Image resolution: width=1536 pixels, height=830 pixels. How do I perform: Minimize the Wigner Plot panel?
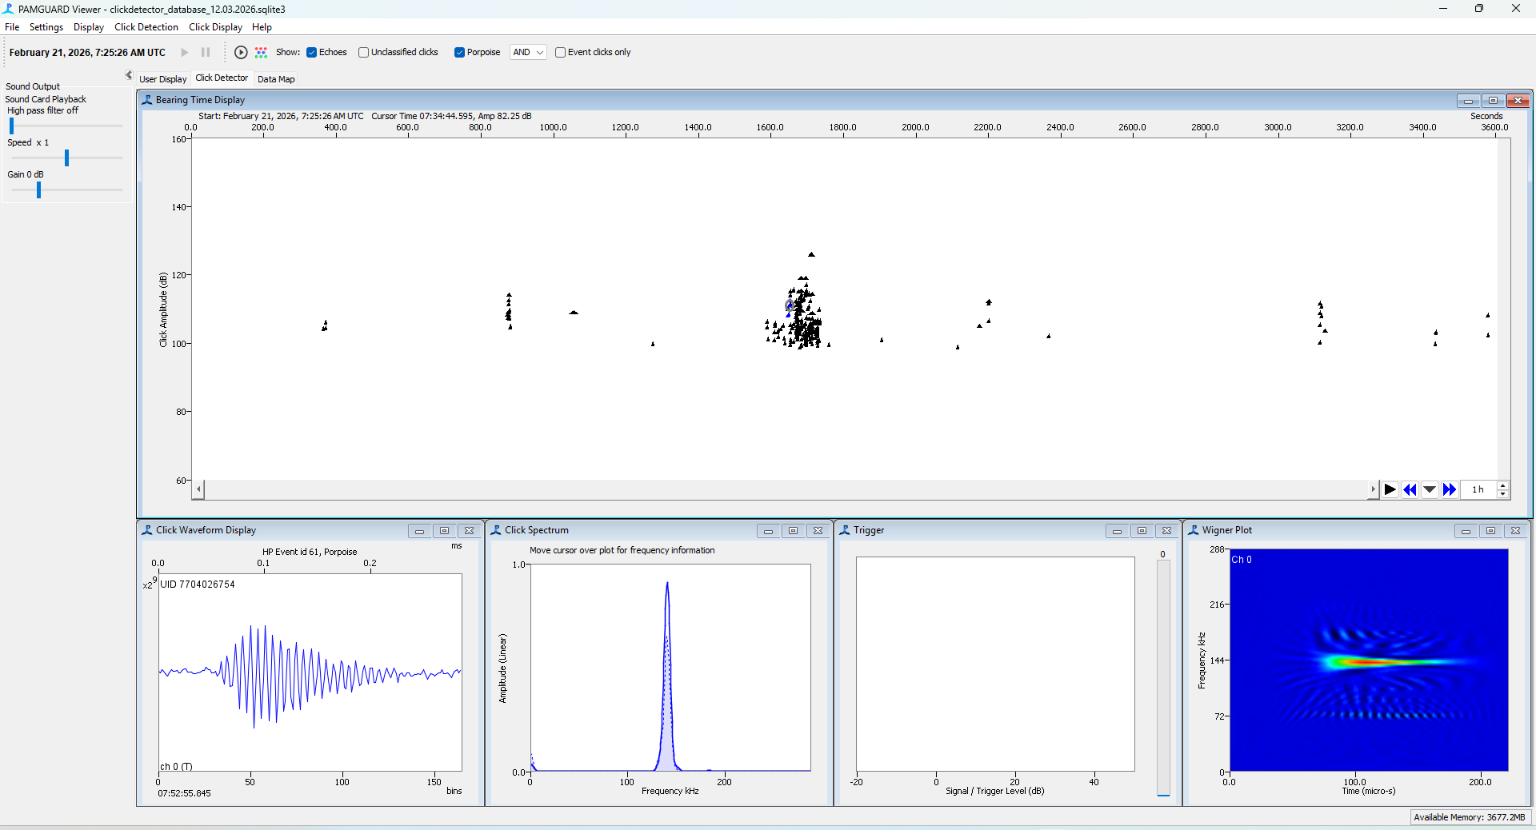coord(1466,531)
